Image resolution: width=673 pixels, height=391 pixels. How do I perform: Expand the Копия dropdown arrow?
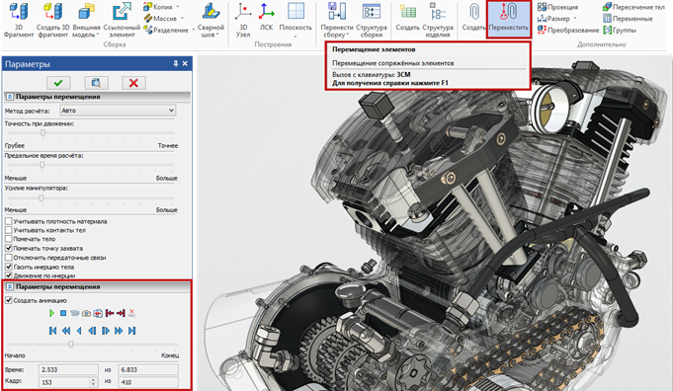tap(178, 7)
